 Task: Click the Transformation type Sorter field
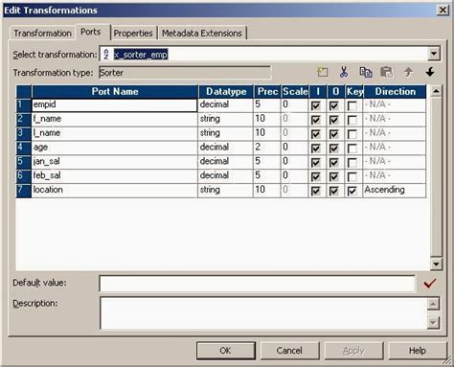click(185, 73)
